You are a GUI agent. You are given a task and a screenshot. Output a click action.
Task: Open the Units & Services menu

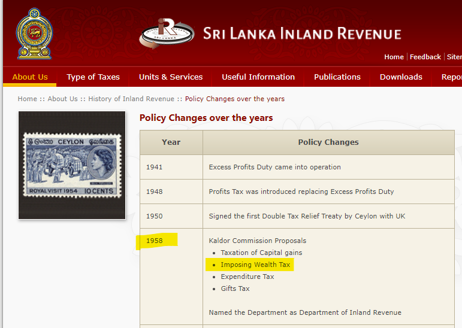point(171,77)
